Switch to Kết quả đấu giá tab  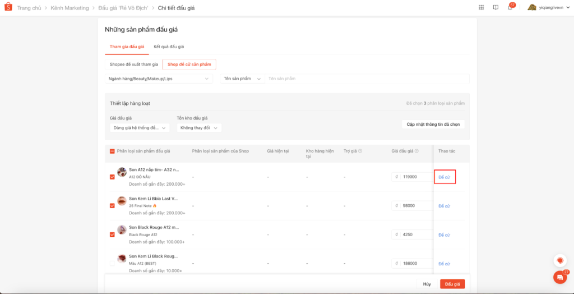coord(169,47)
